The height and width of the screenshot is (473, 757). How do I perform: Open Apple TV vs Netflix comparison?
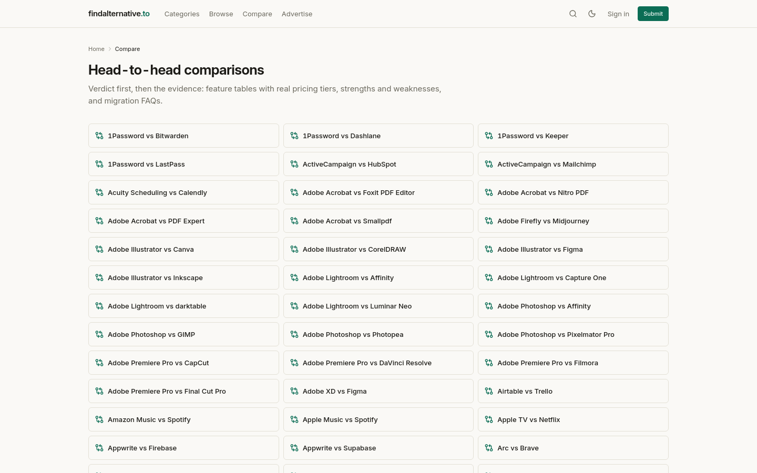coord(573,419)
